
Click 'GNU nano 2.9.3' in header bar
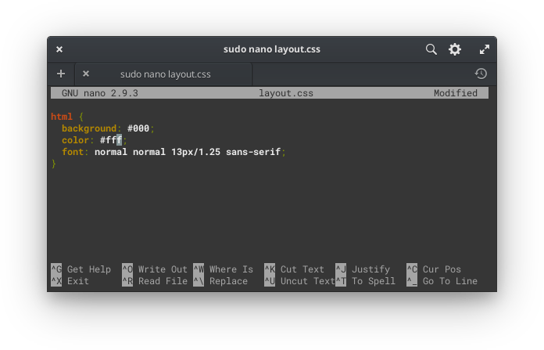pyautogui.click(x=100, y=93)
